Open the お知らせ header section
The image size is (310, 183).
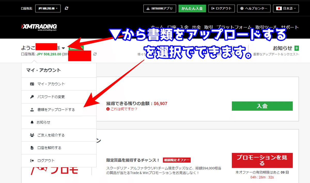(276, 51)
